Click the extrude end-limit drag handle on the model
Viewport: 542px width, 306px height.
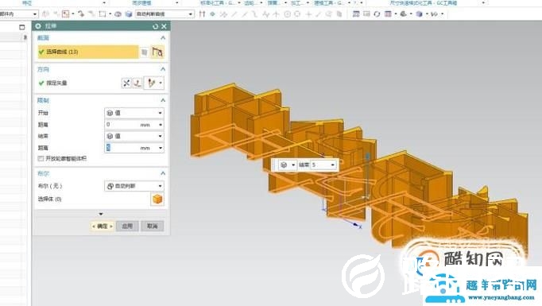(x=368, y=157)
